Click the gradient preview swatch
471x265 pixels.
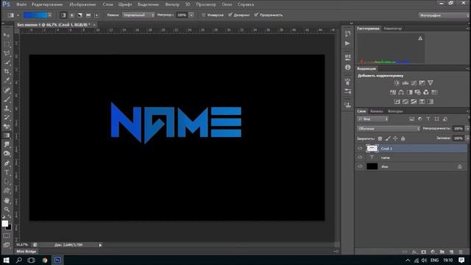[35, 15]
